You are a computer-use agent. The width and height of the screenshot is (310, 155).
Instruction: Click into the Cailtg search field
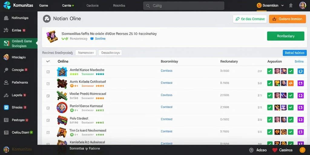click(184, 6)
